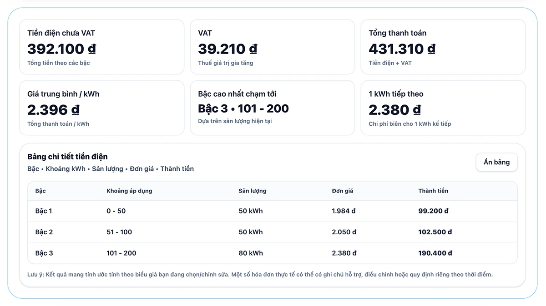The image size is (546, 306).
Task: Click the "Lưu ý" note text
Action: [259, 275]
